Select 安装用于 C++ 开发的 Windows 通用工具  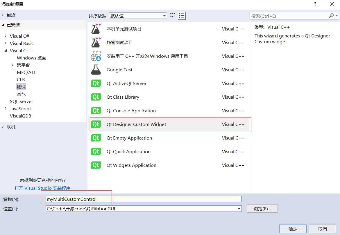tap(147, 56)
